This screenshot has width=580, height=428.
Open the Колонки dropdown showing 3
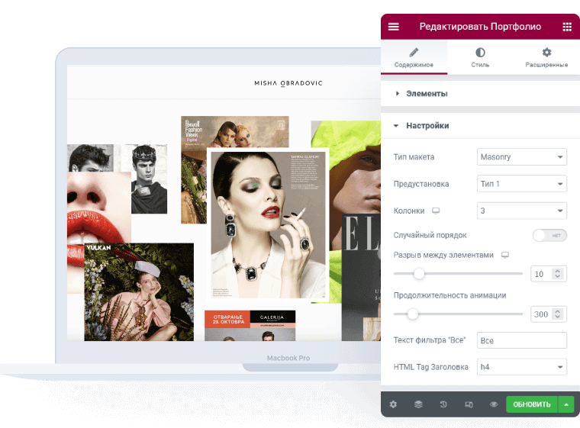(x=521, y=211)
